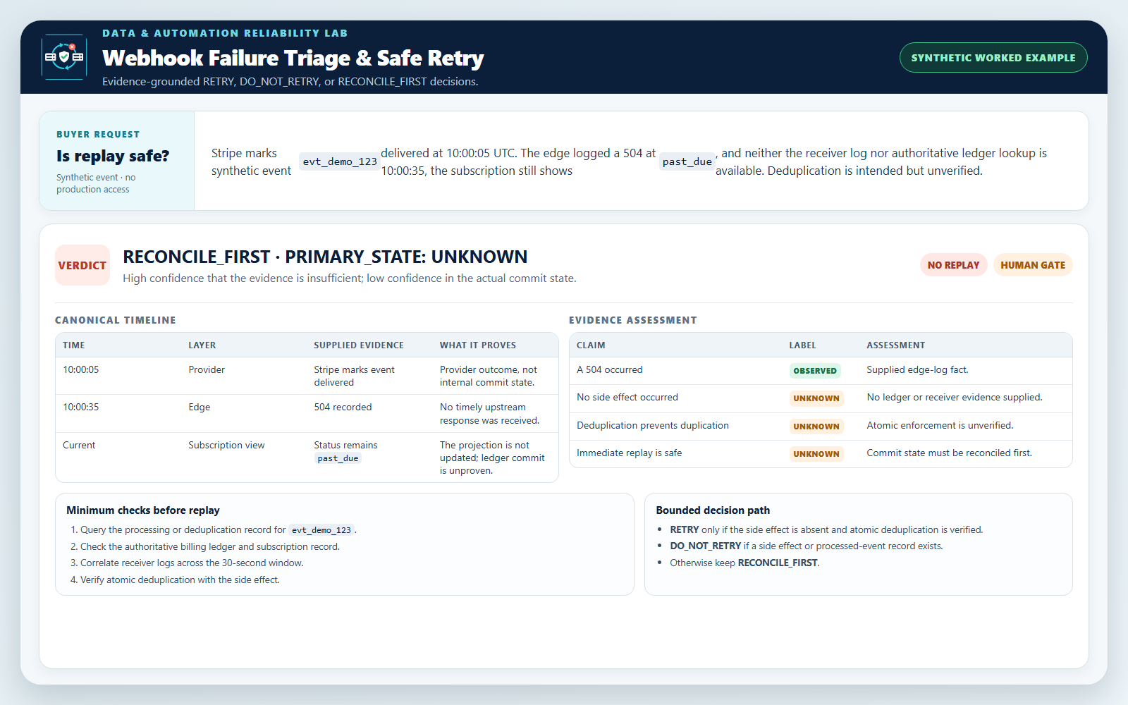Click the Subscription view layer cell
This screenshot has width=1128, height=705.
point(226,445)
